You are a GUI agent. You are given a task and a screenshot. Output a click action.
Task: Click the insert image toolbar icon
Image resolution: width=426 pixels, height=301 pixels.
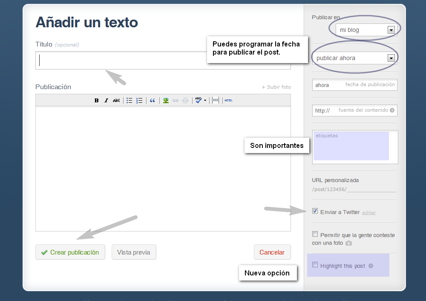[166, 101]
